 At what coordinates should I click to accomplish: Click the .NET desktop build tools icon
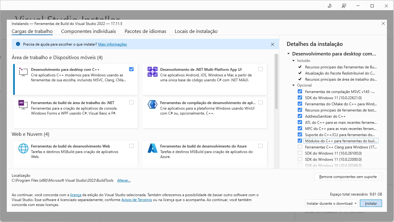(23, 105)
